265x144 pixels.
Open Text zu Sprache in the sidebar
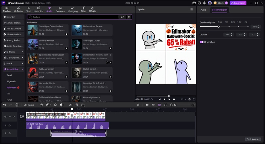point(14,29)
